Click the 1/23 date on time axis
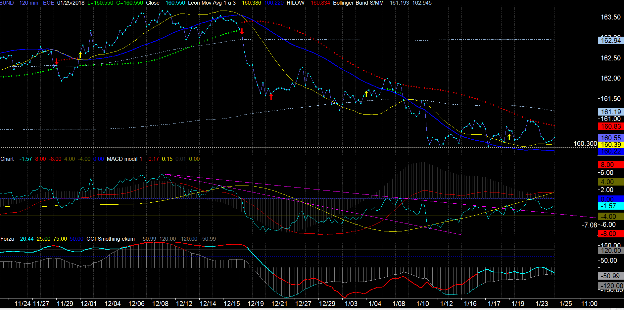Viewport: 624px width, 310px height. 542,304
